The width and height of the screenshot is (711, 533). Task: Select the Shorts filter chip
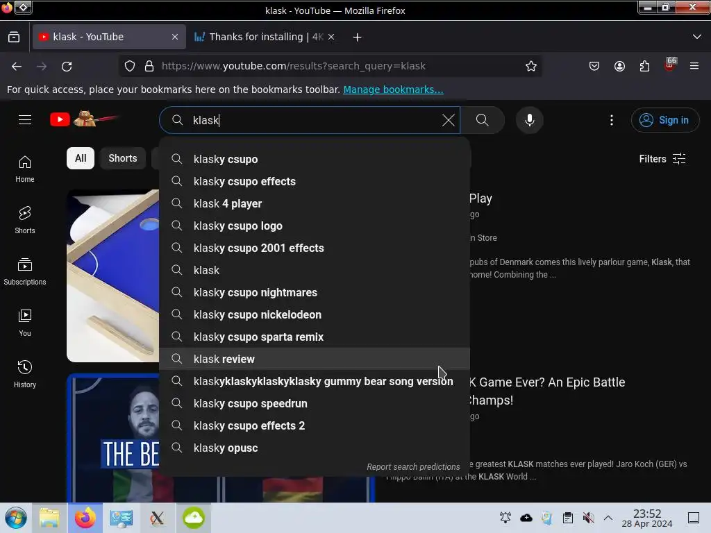tap(122, 158)
